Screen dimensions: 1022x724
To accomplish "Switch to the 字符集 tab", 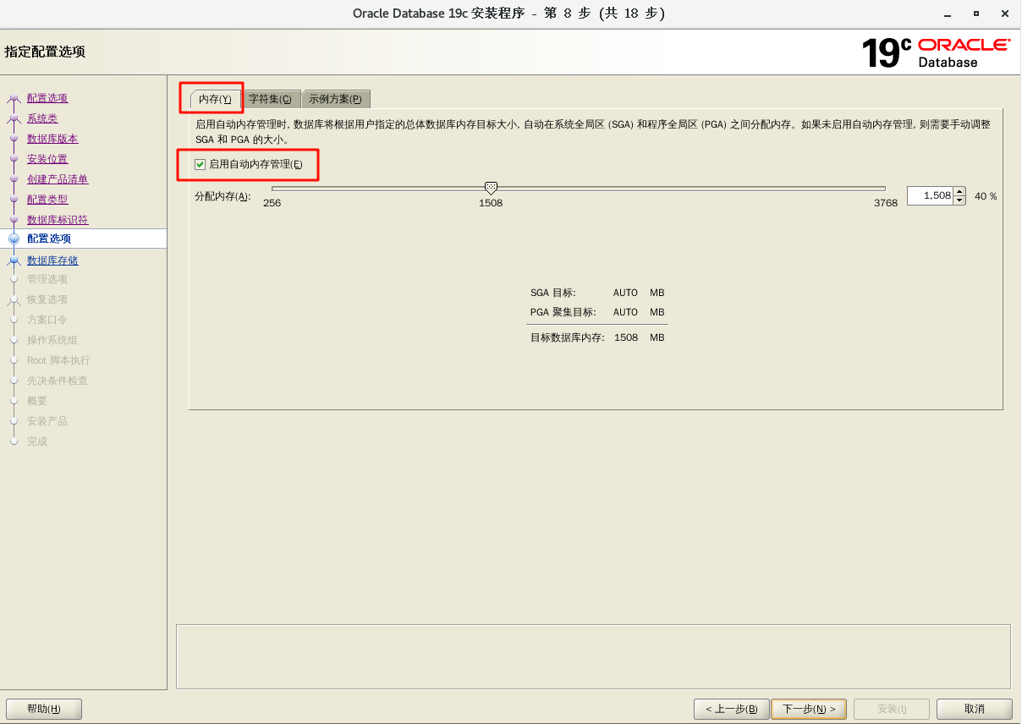I will click(x=270, y=99).
